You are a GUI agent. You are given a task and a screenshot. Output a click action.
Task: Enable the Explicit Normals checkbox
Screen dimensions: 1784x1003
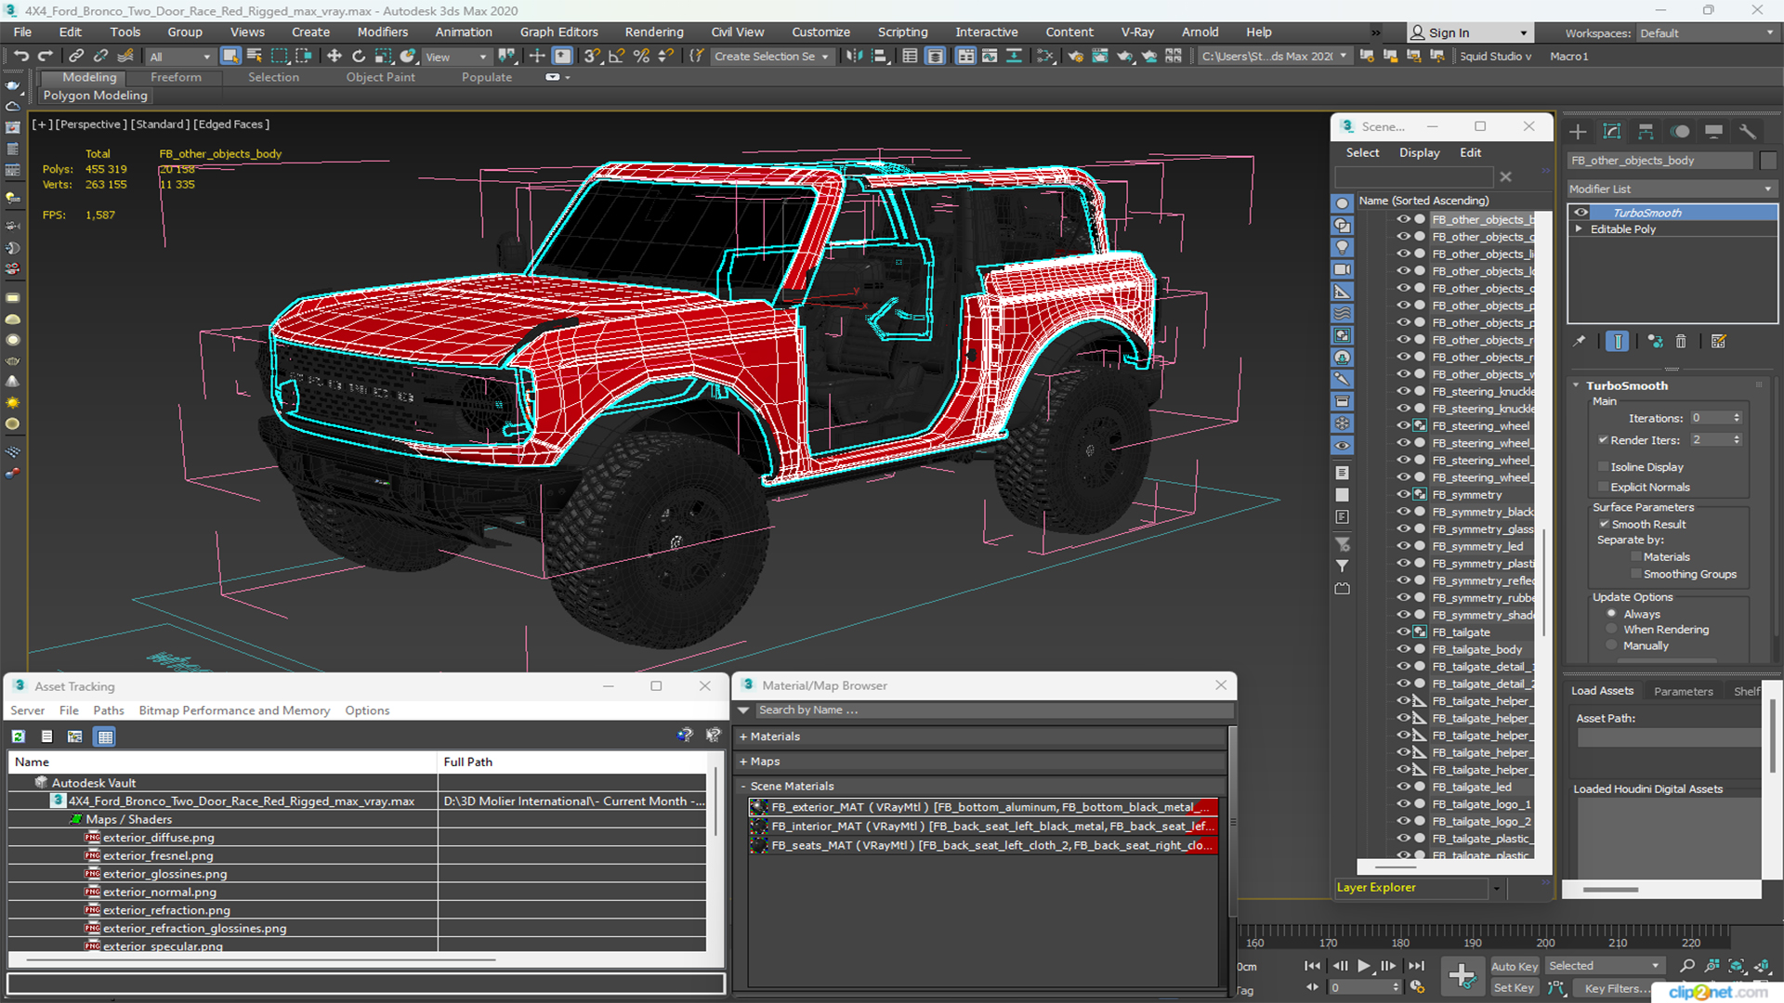(1604, 487)
